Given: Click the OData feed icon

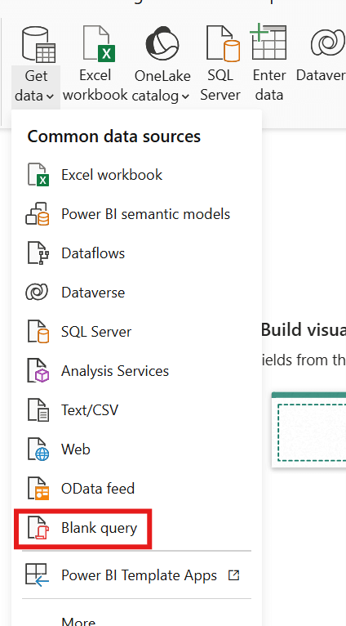Looking at the screenshot, I should tap(38, 488).
